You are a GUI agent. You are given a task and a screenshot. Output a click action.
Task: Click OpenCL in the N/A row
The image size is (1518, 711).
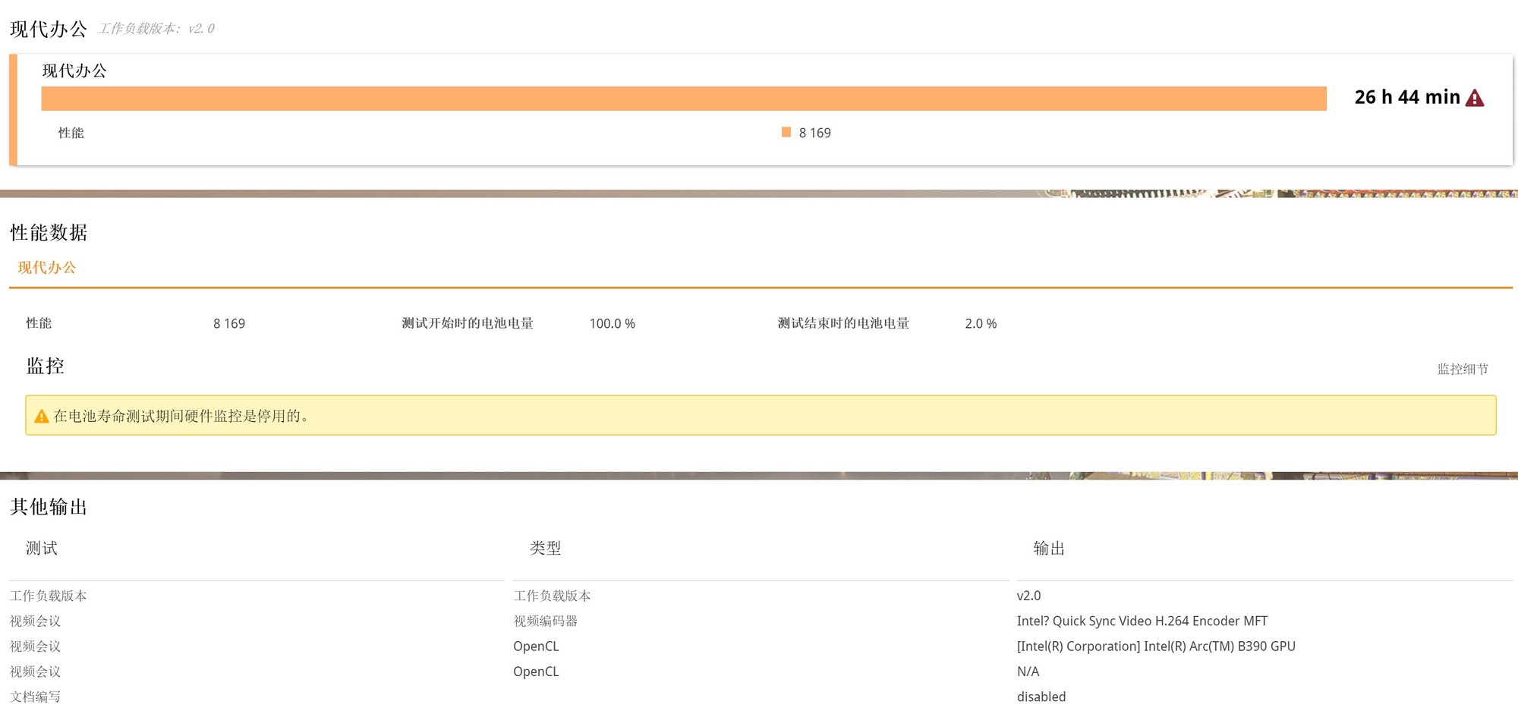(x=536, y=672)
